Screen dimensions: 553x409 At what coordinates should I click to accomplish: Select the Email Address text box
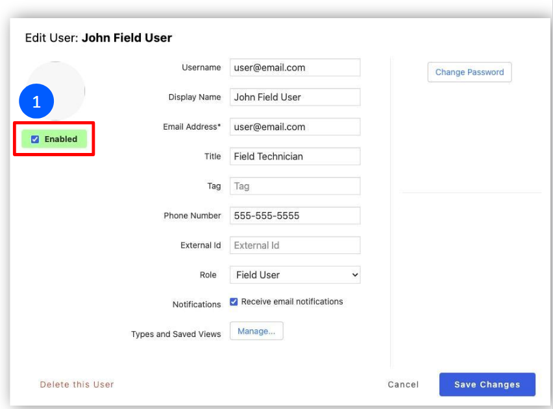coord(295,127)
